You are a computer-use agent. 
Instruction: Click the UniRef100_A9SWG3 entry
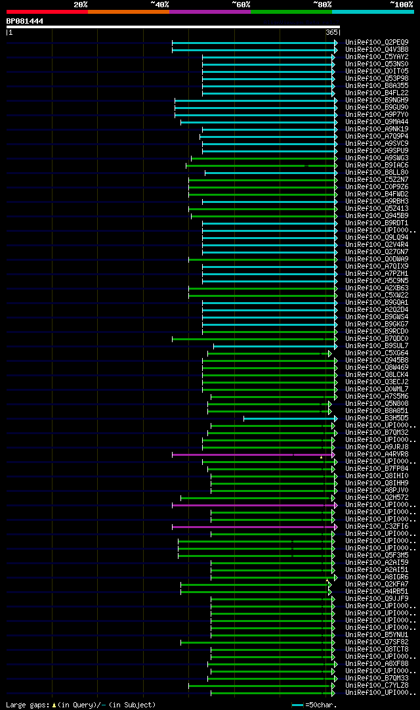(x=377, y=158)
